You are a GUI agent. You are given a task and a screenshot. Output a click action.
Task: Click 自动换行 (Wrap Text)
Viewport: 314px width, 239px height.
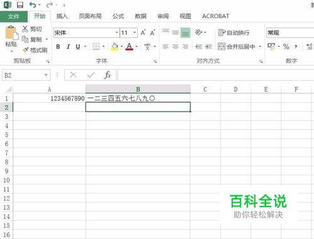pyautogui.click(x=234, y=33)
